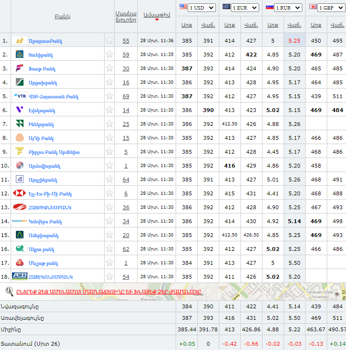Star ԱրարատԲանկ as favorite
The height and width of the screenshot is (350, 346).
pyautogui.click(x=109, y=40)
